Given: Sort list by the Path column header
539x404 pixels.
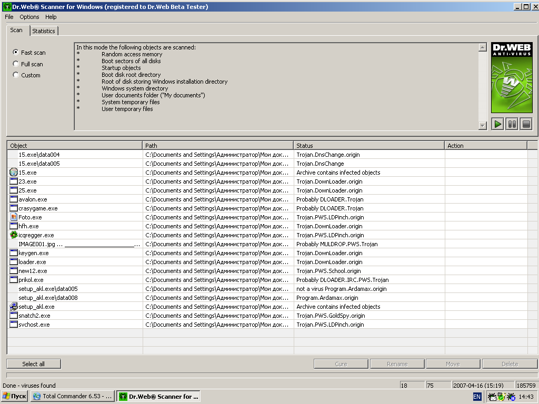Looking at the screenshot, I should click(218, 146).
